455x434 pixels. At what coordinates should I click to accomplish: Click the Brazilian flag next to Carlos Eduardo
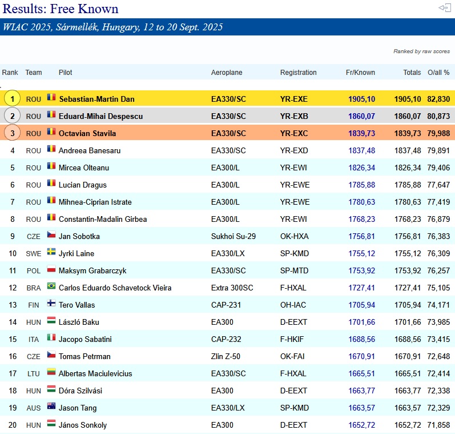click(51, 286)
